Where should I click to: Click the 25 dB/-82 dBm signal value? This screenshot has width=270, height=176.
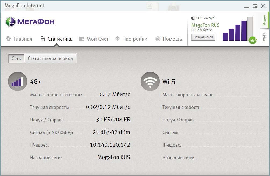[x=111, y=132]
